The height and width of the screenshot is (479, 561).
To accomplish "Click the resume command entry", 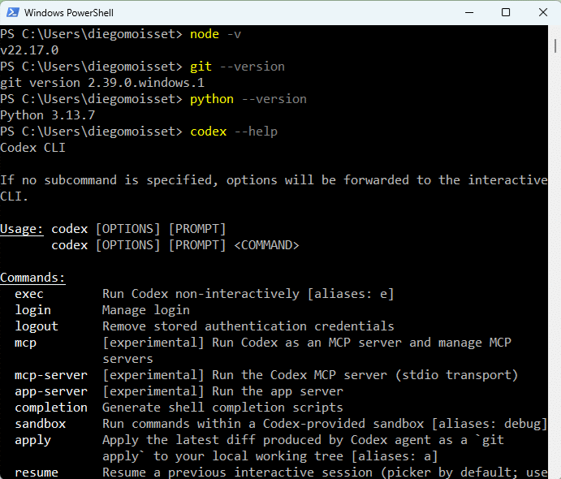I will pos(37,472).
